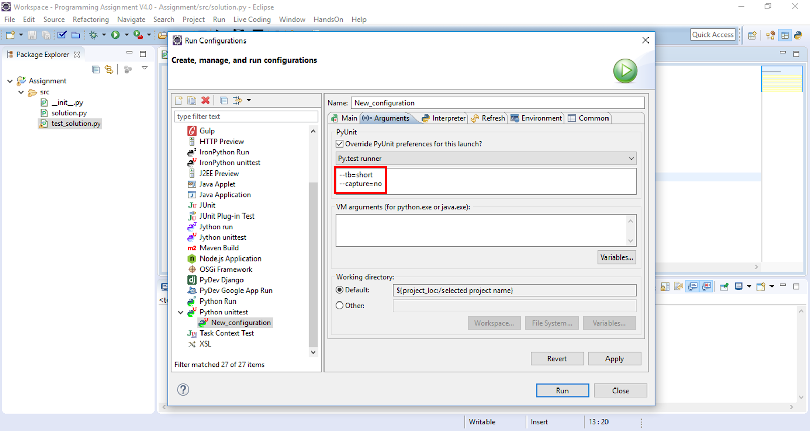Switch to the Common tab
The height and width of the screenshot is (431, 810).
[588, 118]
